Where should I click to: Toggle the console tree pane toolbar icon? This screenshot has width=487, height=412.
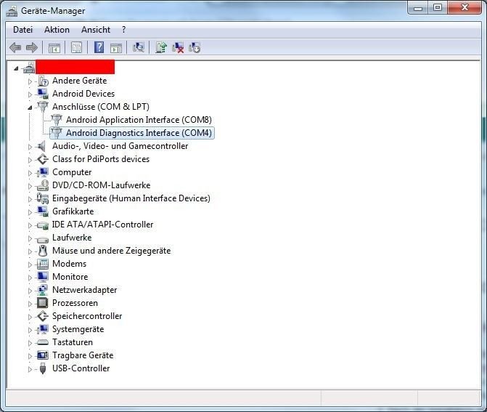click(54, 48)
